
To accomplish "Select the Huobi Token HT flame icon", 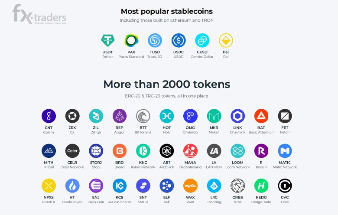I will [x=72, y=186].
